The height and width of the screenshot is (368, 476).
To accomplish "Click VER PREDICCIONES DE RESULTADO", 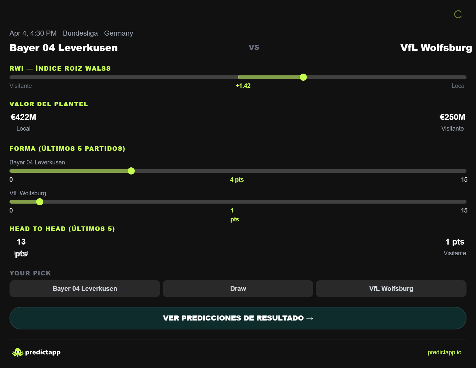I will (x=238, y=318).
